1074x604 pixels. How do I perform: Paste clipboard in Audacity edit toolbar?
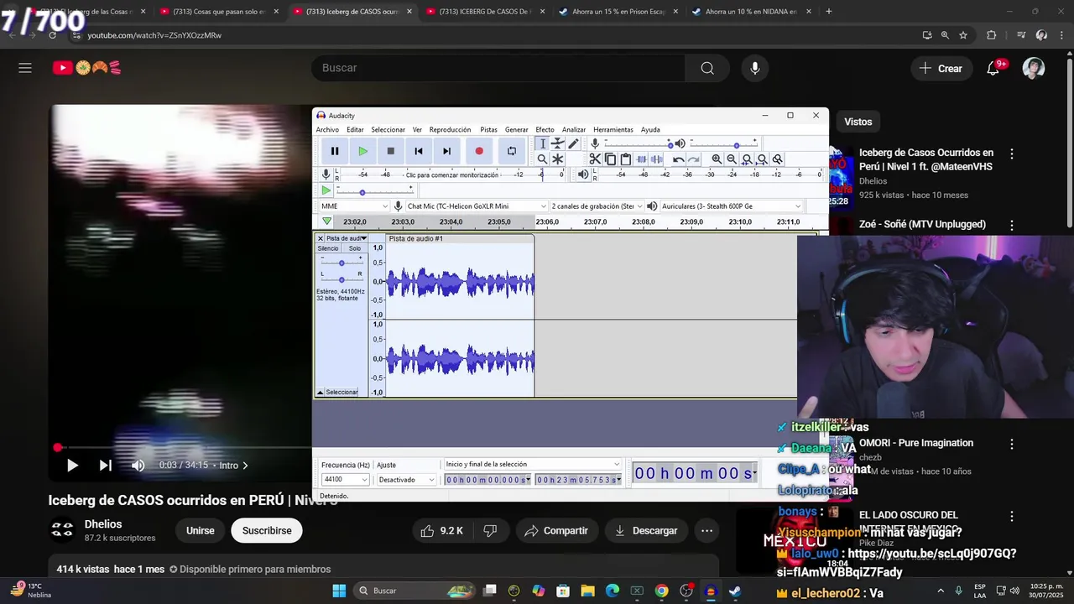625,159
